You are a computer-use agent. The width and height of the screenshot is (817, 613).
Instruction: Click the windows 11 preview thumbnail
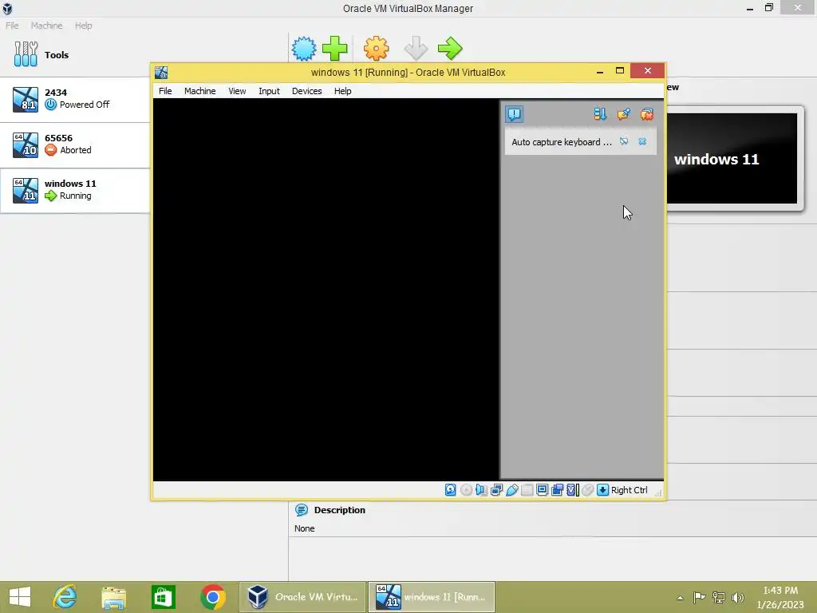tap(732, 159)
